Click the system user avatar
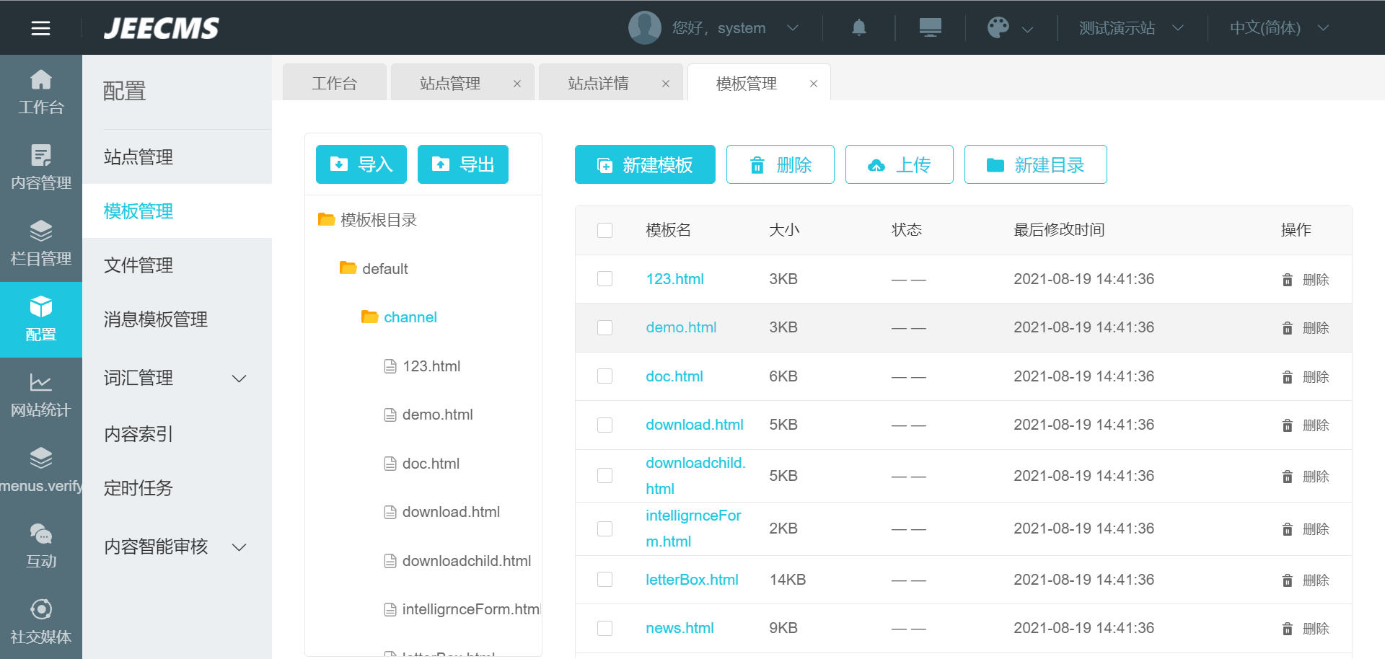1385x659 pixels. (x=645, y=28)
